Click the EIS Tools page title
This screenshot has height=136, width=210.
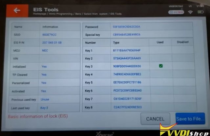(46, 9)
